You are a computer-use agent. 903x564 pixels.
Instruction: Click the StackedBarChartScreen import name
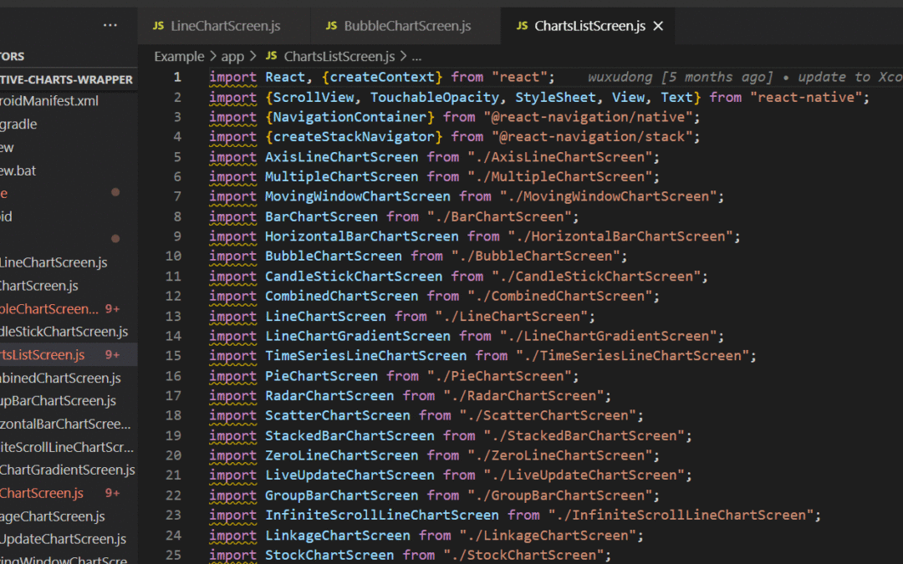(349, 435)
